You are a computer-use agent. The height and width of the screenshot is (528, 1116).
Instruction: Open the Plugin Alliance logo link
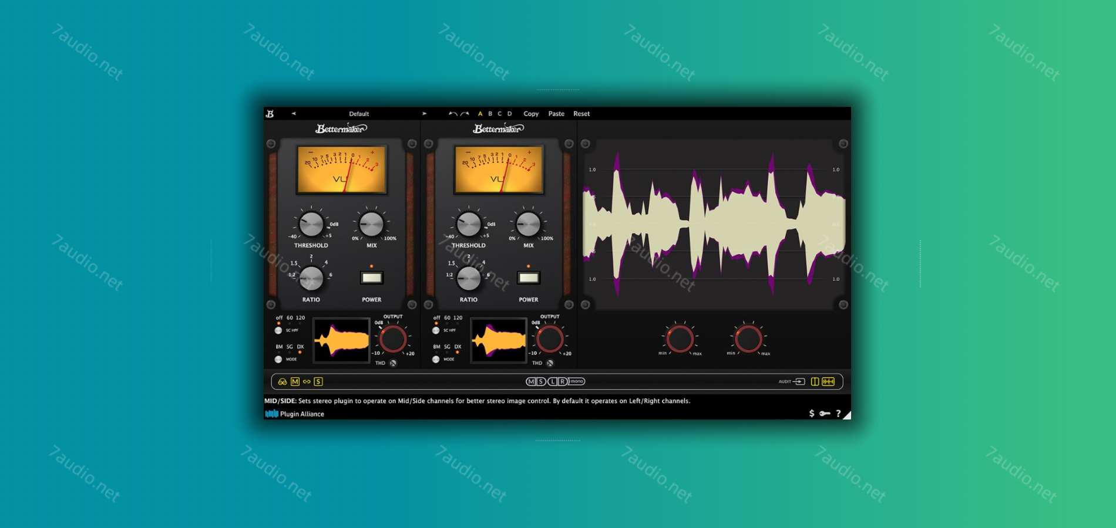(x=295, y=414)
